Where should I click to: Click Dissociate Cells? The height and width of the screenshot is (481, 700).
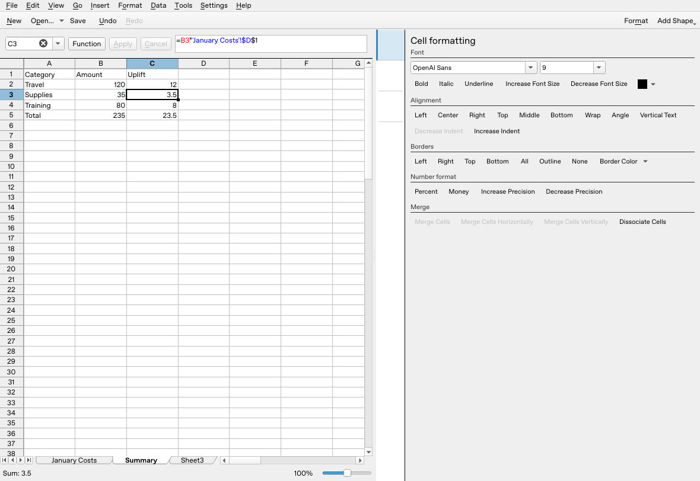642,222
